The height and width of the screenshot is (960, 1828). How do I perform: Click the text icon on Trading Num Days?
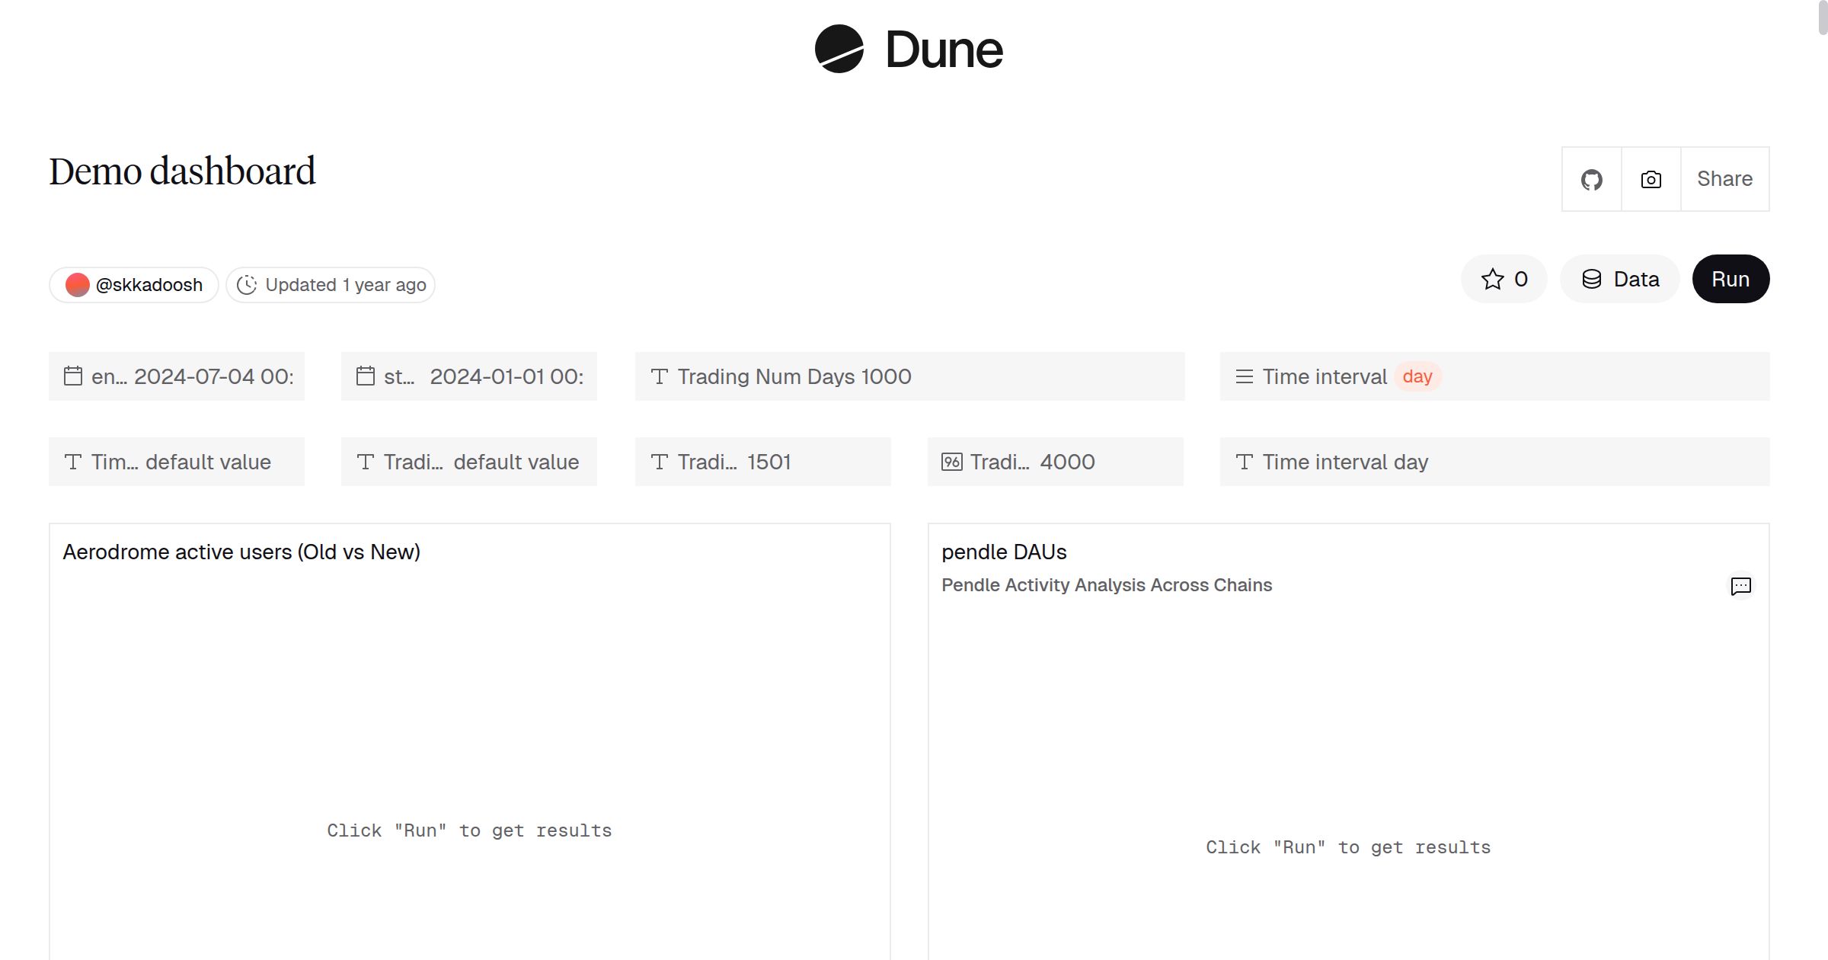point(660,376)
